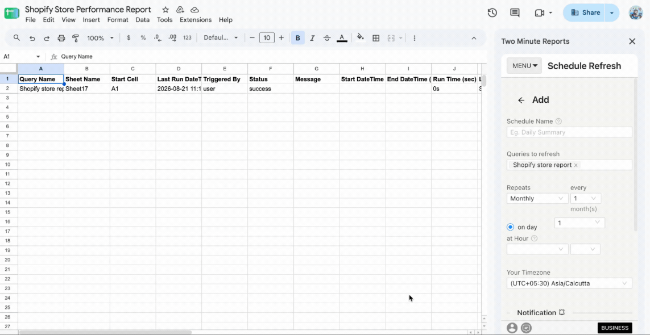The image size is (650, 335).
Task: Activate the paint format tool
Action: pyautogui.click(x=76, y=38)
